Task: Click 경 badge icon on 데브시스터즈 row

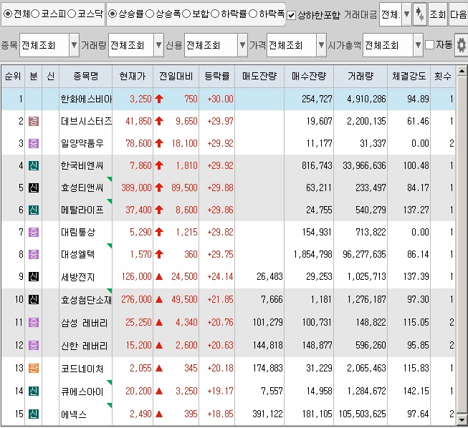Action: click(34, 121)
